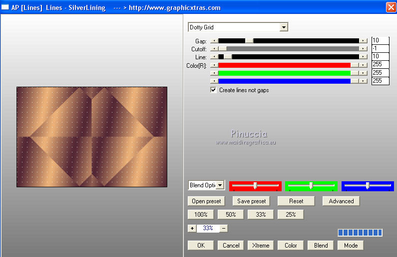
Task: Set preview zoom to 100%
Action: 201,215
